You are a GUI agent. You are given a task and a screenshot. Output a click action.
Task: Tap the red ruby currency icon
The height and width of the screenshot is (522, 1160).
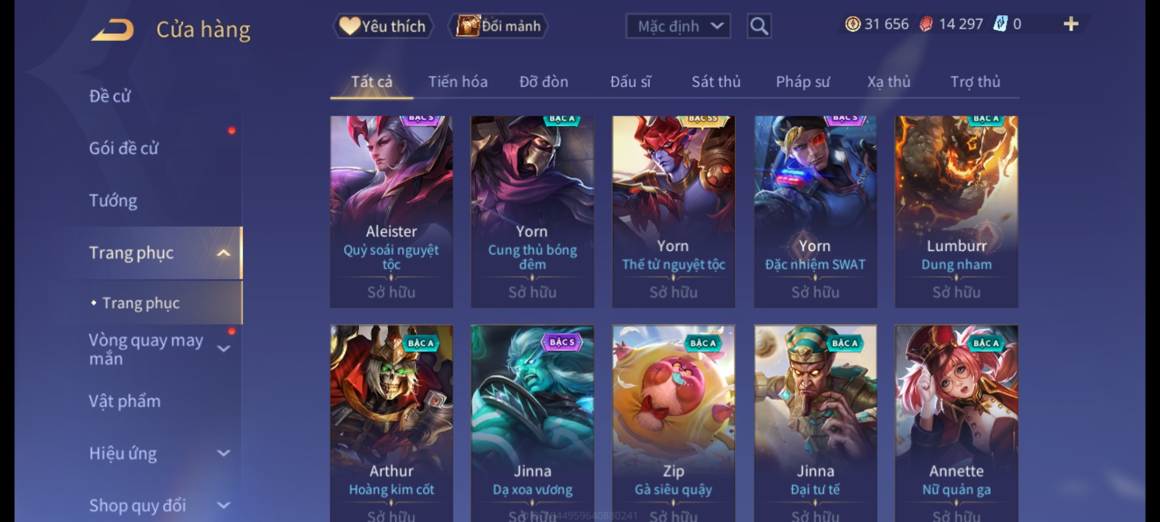pos(926,24)
